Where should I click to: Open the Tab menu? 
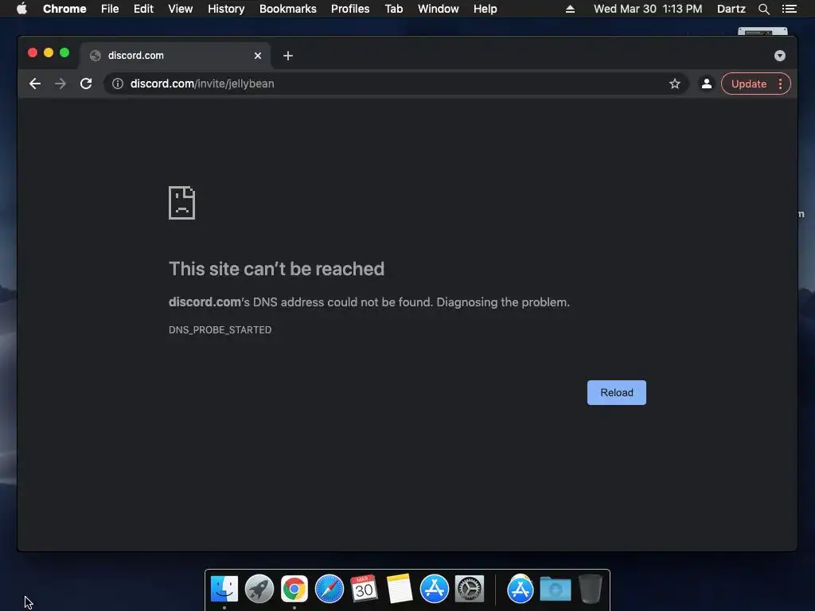pyautogui.click(x=394, y=9)
